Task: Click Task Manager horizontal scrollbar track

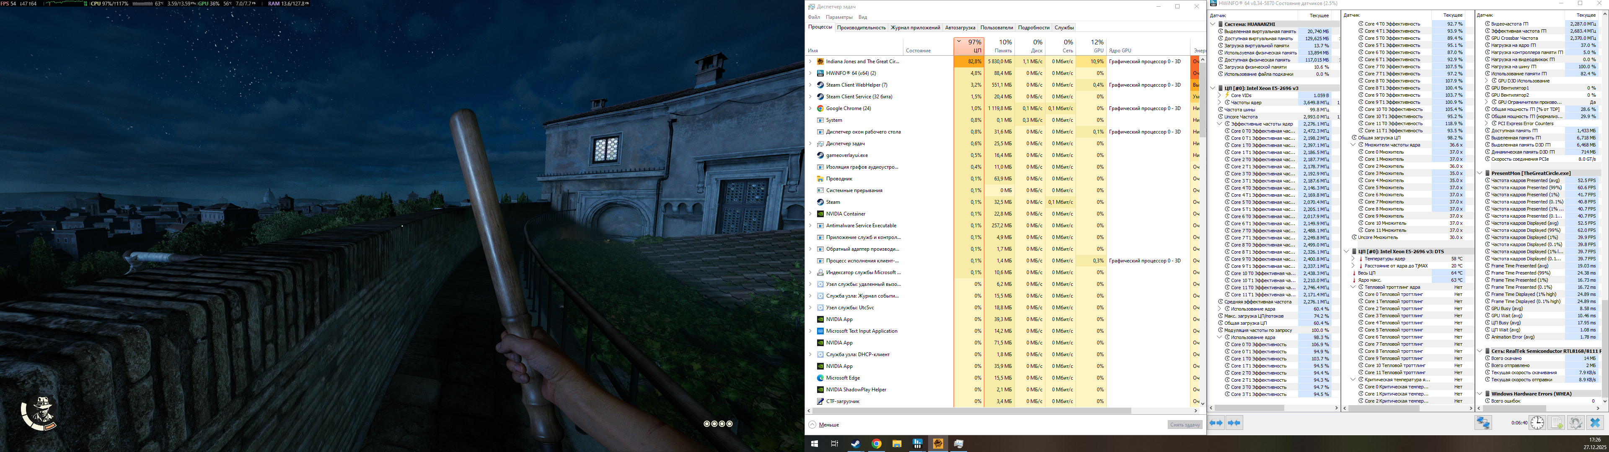Action: coord(1162,411)
